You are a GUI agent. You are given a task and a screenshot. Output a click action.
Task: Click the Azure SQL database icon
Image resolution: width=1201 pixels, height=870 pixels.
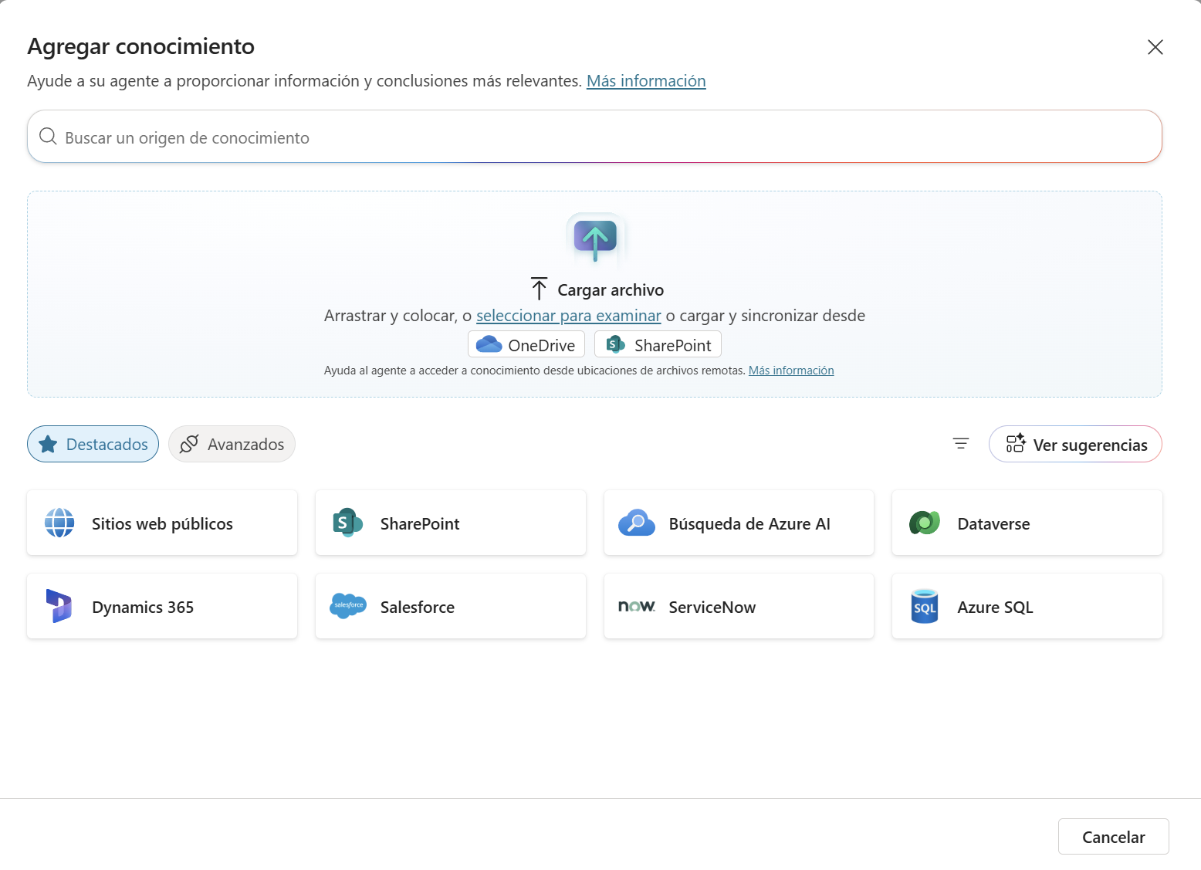[x=925, y=606]
